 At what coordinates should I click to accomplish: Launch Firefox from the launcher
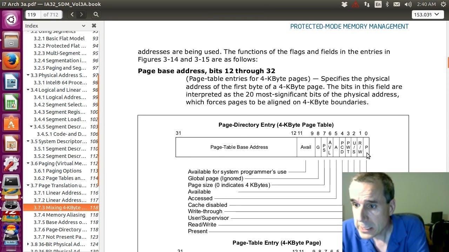click(x=11, y=61)
